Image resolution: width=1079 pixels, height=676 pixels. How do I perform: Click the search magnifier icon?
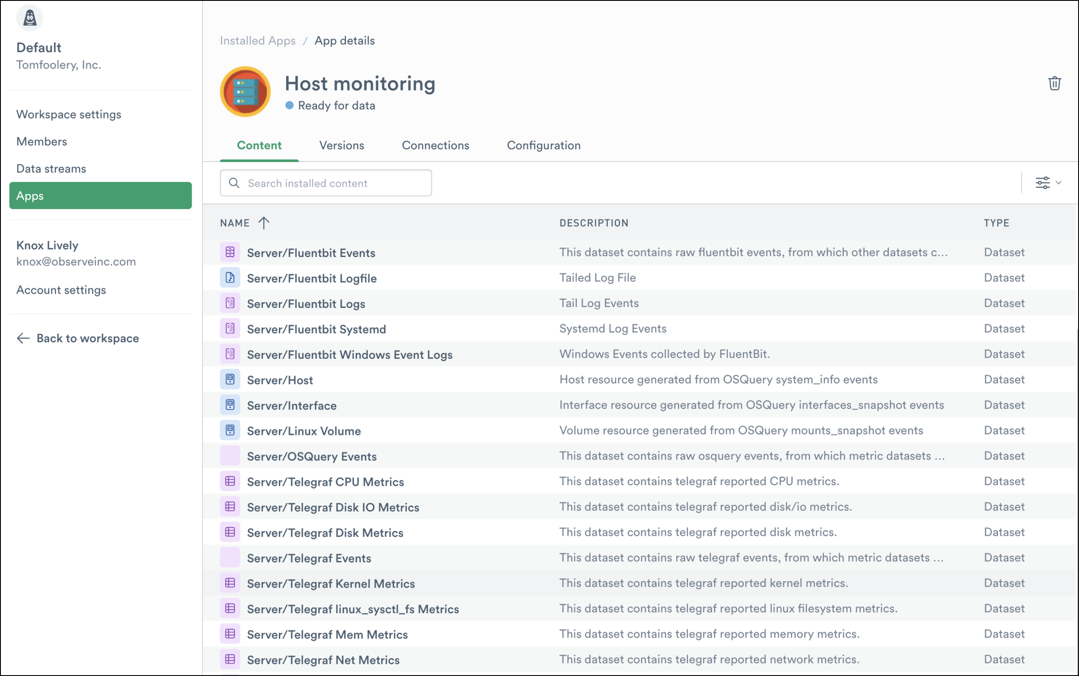pyautogui.click(x=234, y=183)
